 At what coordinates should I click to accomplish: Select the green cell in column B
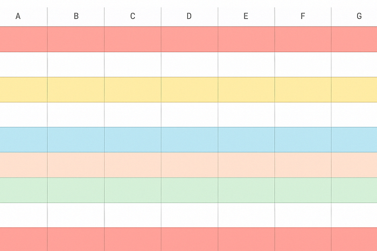coord(76,190)
